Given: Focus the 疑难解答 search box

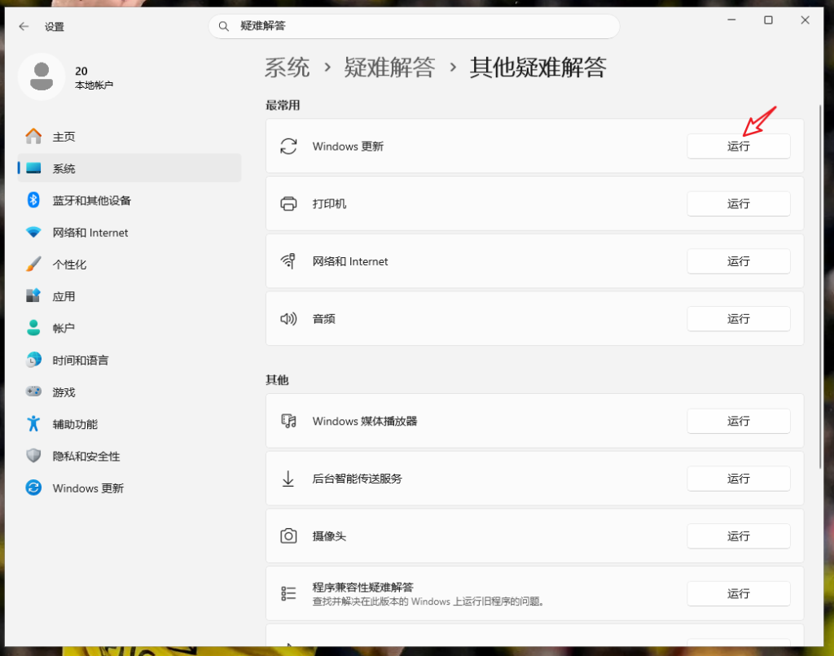Looking at the screenshot, I should [x=414, y=26].
